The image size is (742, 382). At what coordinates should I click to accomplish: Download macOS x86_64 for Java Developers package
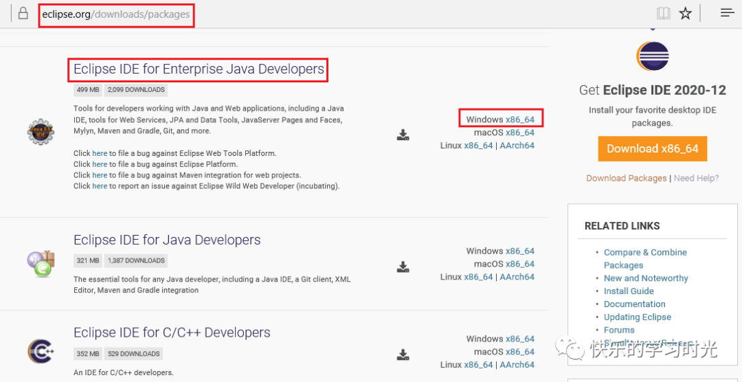(x=519, y=264)
